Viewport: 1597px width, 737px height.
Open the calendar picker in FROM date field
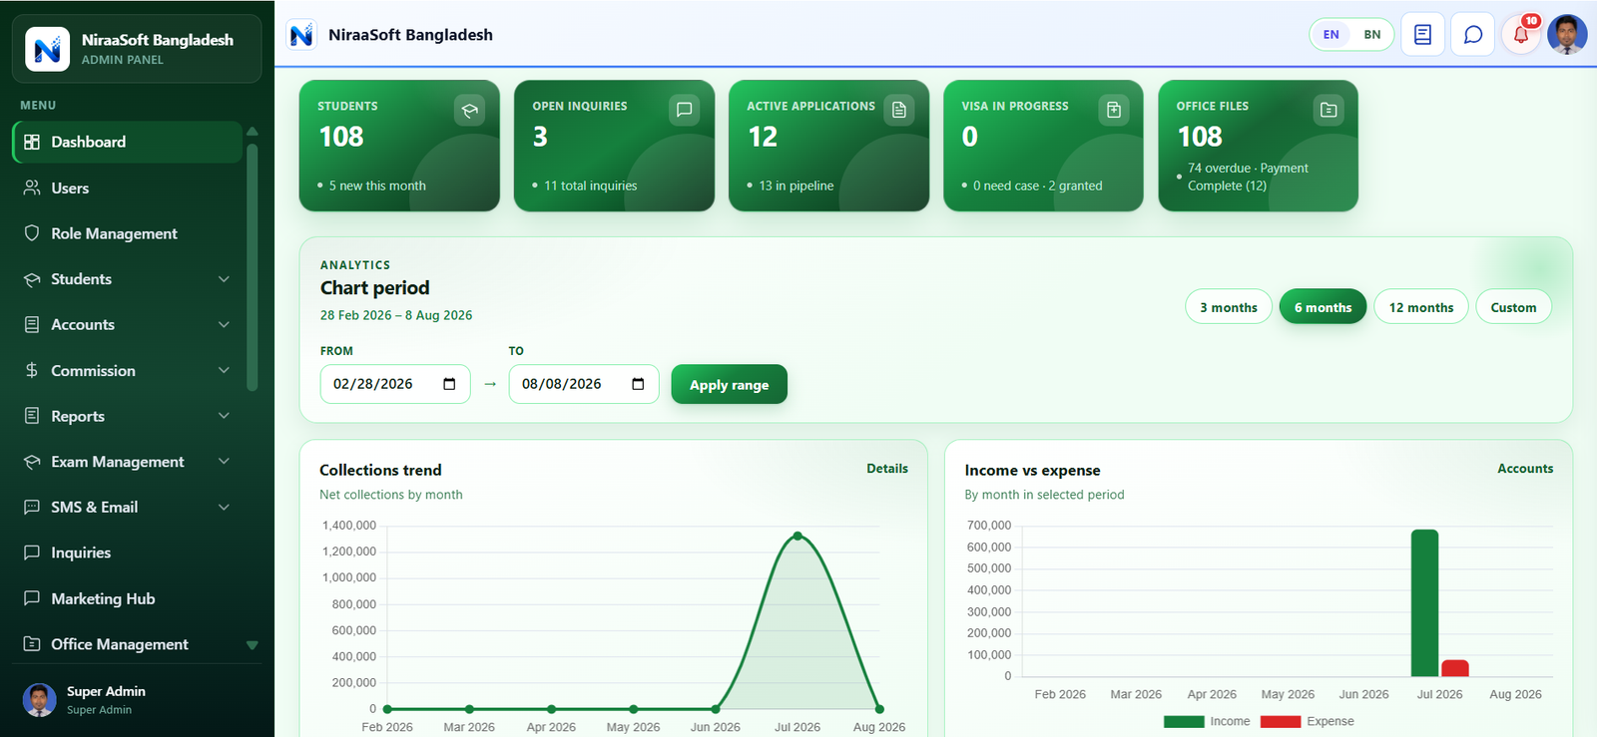(449, 384)
